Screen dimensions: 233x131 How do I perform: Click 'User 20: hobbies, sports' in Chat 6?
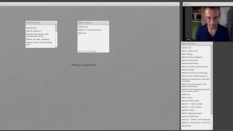click(x=190, y=100)
